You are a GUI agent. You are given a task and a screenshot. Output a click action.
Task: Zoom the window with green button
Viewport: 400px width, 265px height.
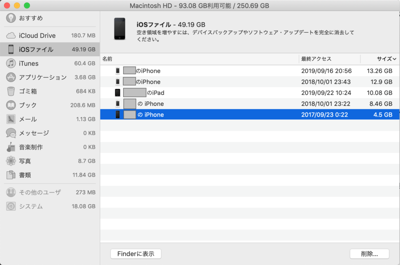27,5
